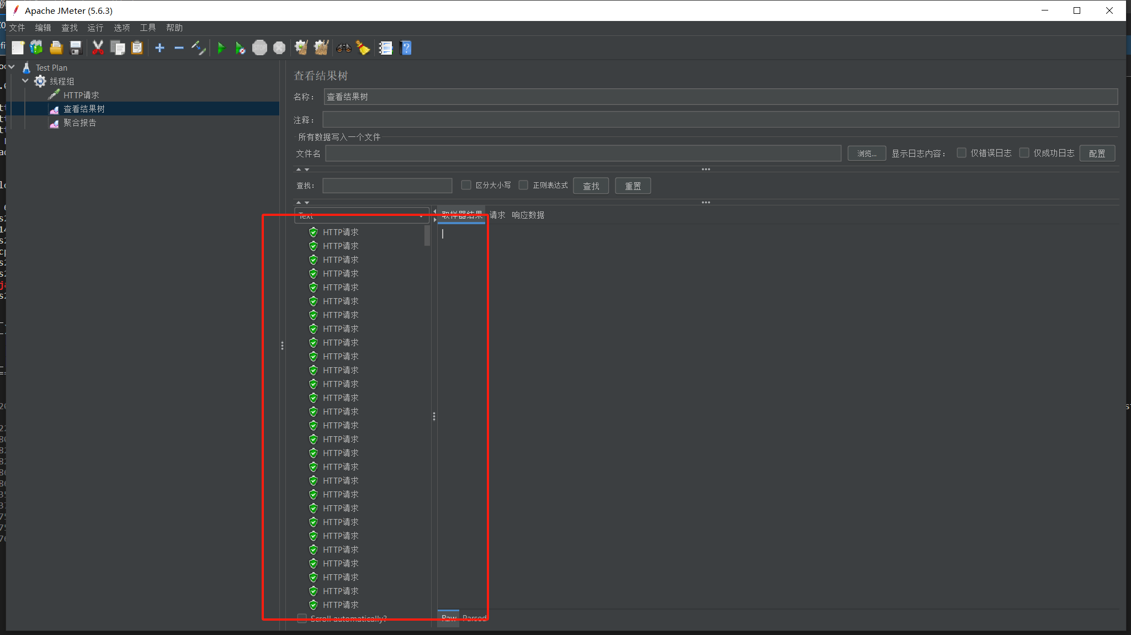The height and width of the screenshot is (635, 1131).
Task: Clear all results with double broom icon
Action: click(321, 48)
